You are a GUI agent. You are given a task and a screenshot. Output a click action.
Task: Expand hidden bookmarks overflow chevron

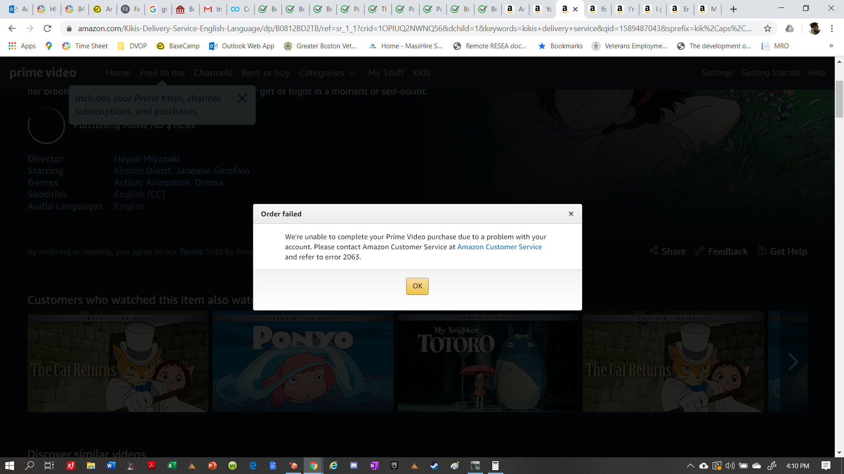pos(831,46)
